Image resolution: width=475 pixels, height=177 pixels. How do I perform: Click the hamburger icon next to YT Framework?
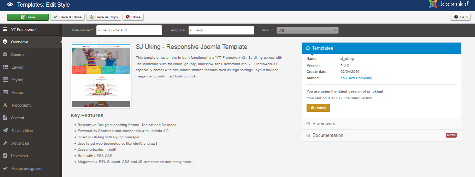coord(5,30)
